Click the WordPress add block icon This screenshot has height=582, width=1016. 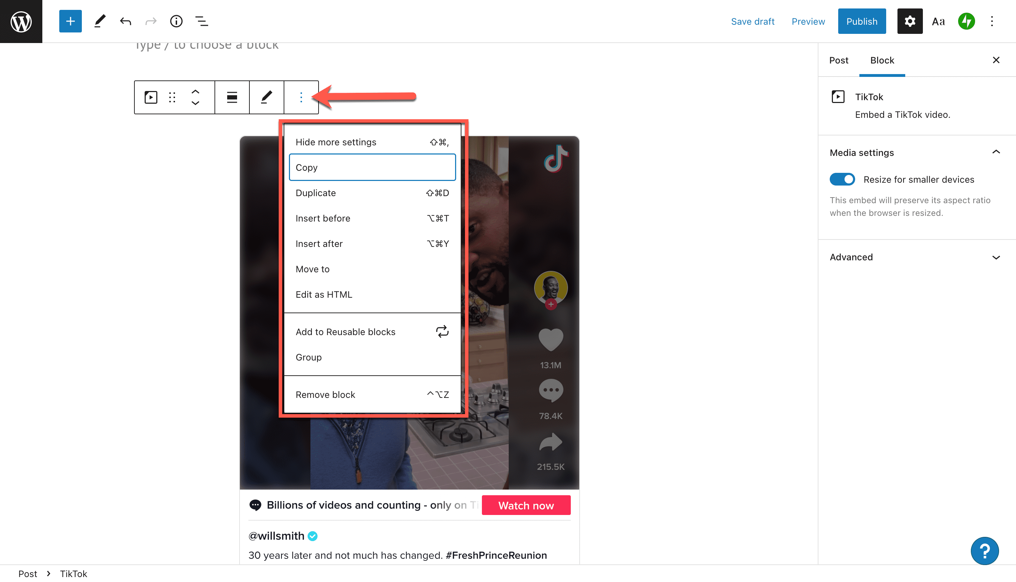tap(69, 21)
